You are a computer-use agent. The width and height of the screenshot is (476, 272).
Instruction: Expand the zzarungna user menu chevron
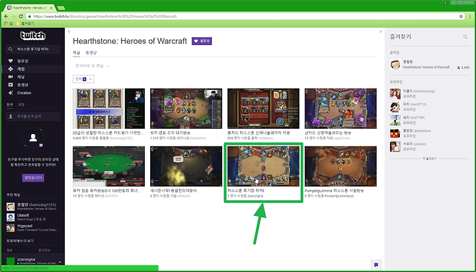(x=59, y=262)
